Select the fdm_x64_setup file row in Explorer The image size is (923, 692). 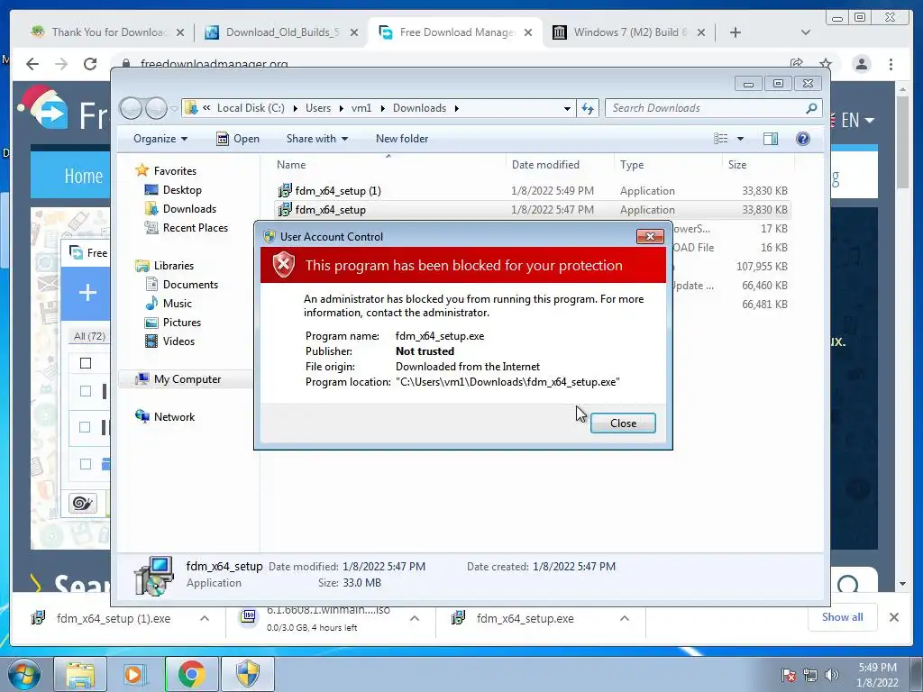(532, 209)
